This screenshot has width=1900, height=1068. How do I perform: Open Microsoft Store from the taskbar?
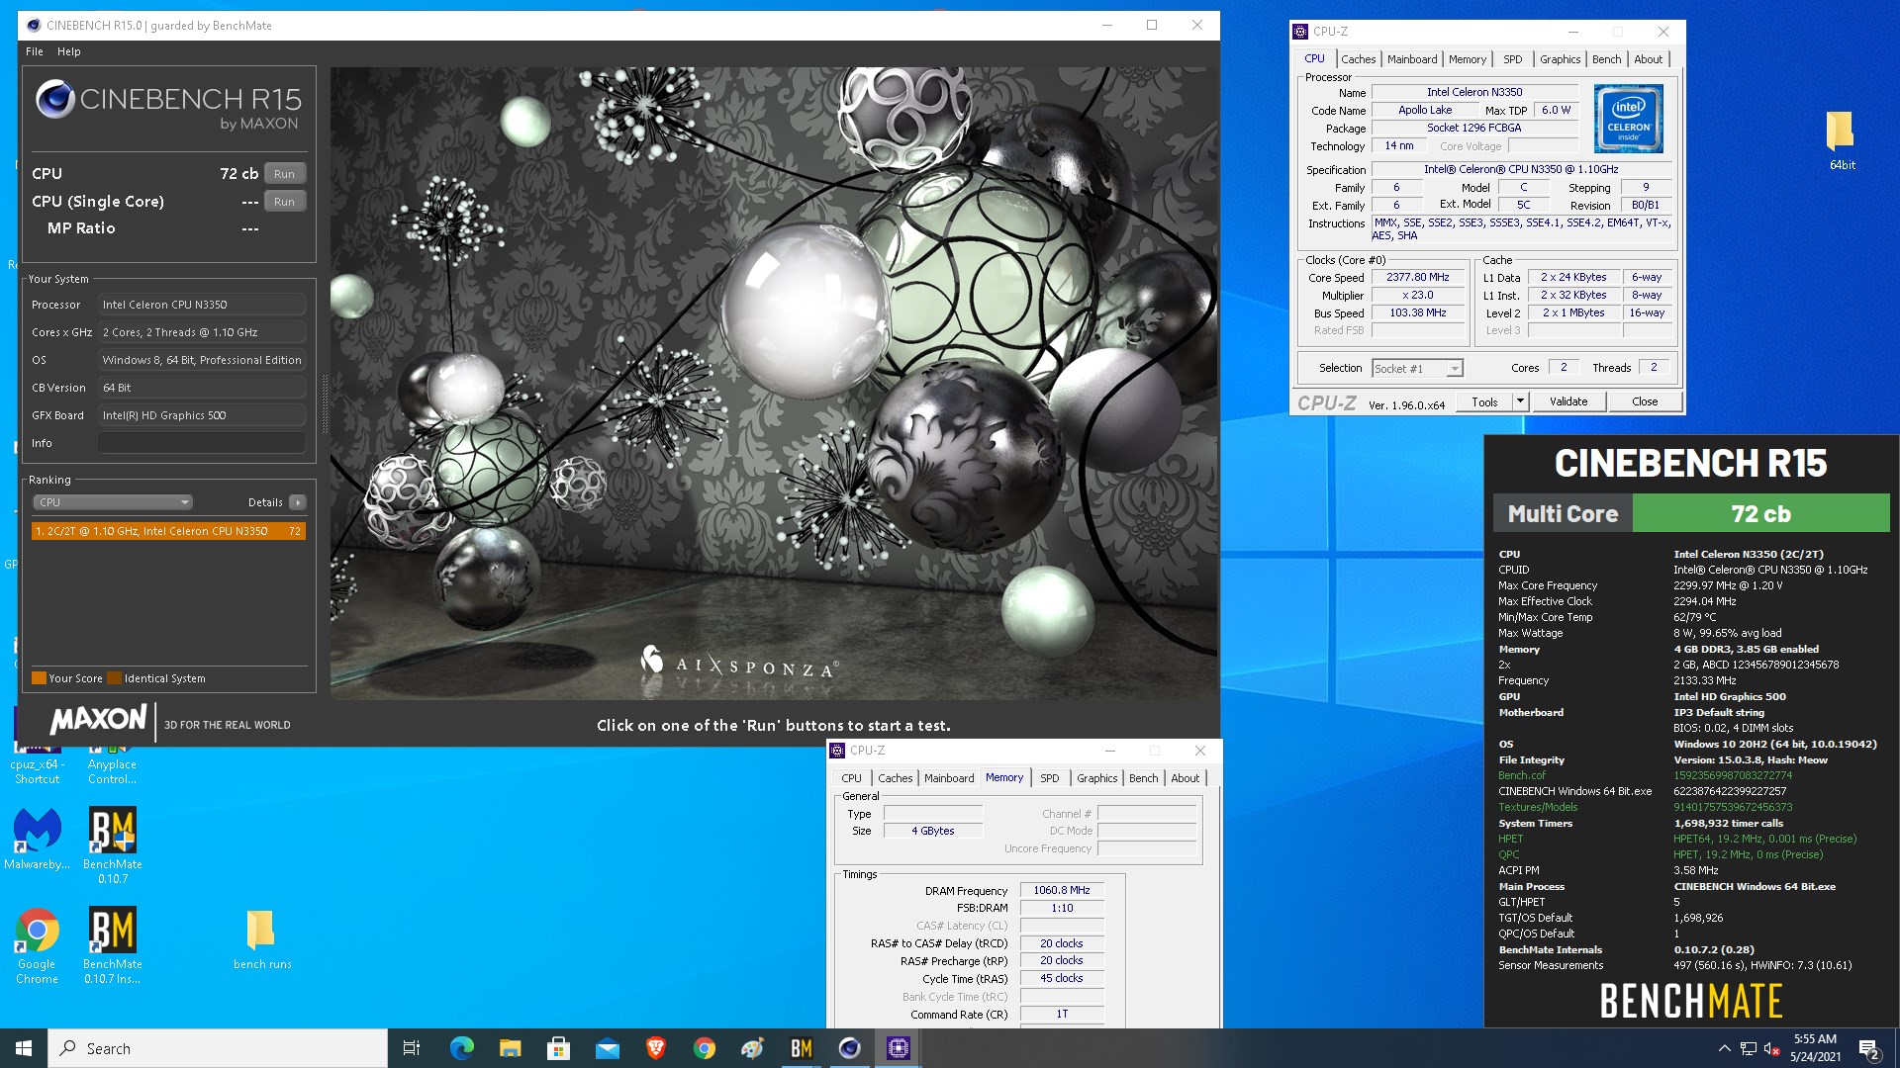pos(558,1048)
